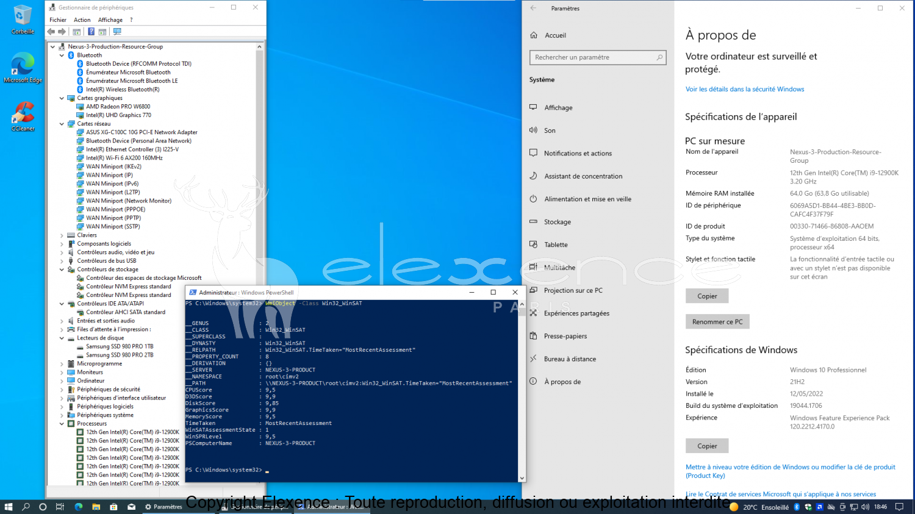Screen dimensions: 915x514
Task: Open Mail app from the taskbar
Action: click(131, 507)
